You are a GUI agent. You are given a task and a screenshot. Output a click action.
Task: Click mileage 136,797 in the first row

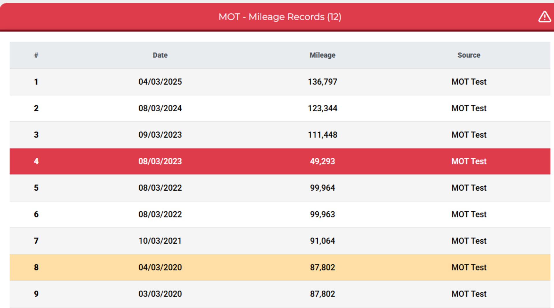[322, 82]
